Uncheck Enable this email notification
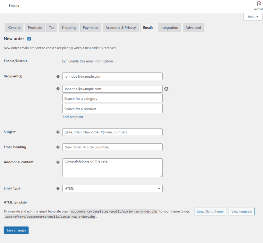The width and height of the screenshot is (263, 243). pos(64,61)
